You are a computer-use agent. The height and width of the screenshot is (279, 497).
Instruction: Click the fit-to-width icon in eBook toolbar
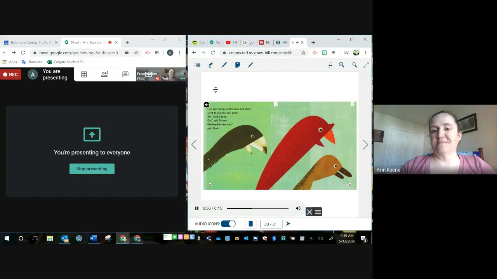pos(330,65)
